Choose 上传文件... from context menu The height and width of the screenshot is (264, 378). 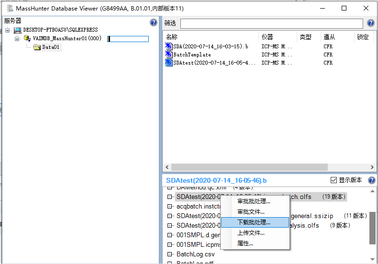pos(255,233)
